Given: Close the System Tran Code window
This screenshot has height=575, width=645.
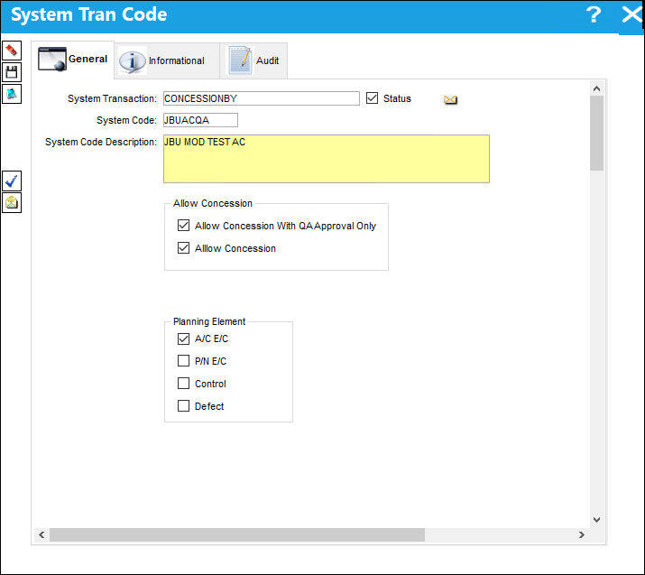Looking at the screenshot, I should (x=631, y=14).
